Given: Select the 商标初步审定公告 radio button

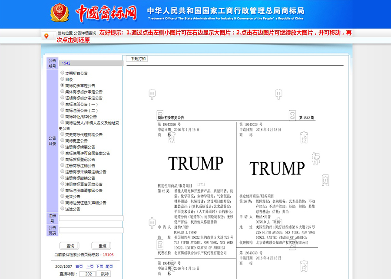Looking at the screenshot, I should (62, 85).
